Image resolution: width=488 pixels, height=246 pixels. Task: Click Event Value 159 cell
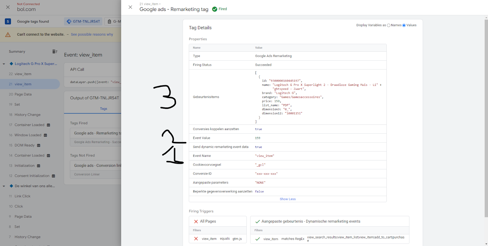258,138
